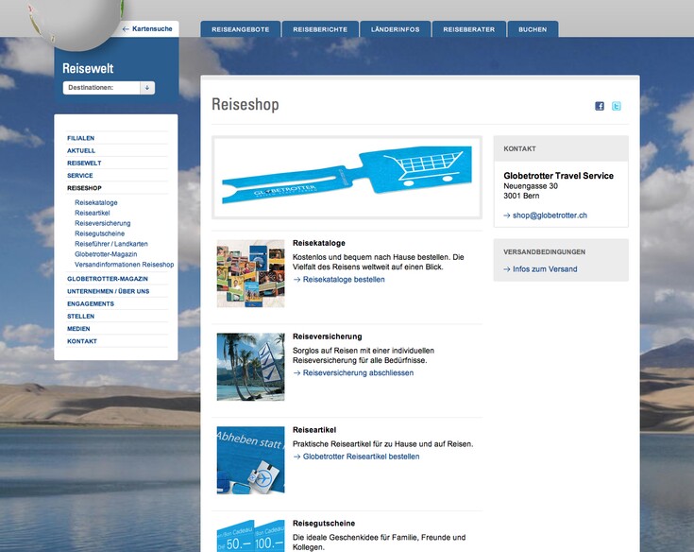Open Aktuell in the sidebar menu
694x552 pixels.
[81, 150]
